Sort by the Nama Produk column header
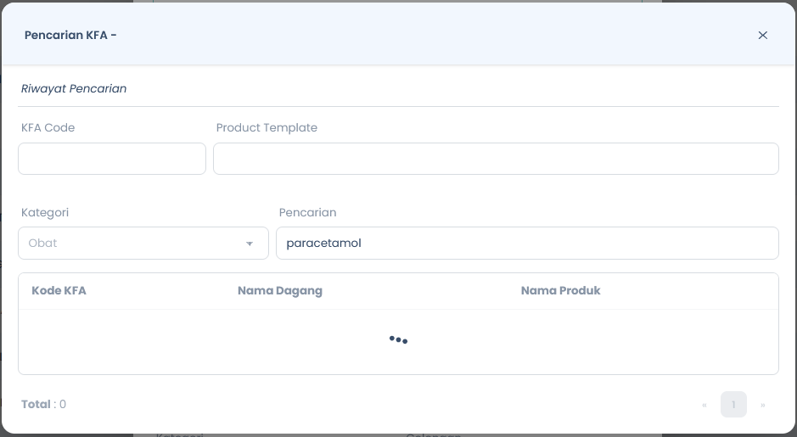Screen dimensions: 797x437 [x=561, y=291]
